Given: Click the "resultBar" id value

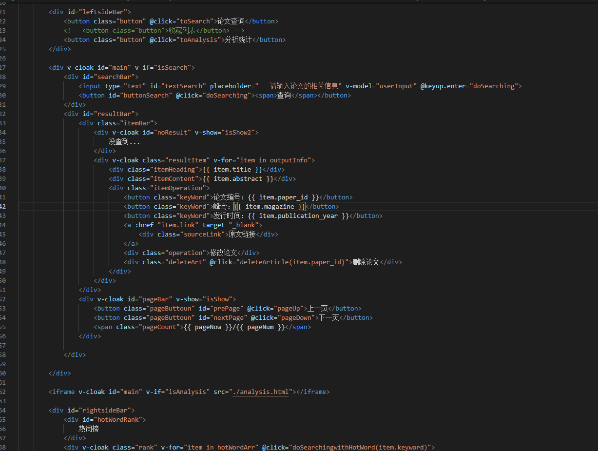Looking at the screenshot, I should (x=116, y=114).
